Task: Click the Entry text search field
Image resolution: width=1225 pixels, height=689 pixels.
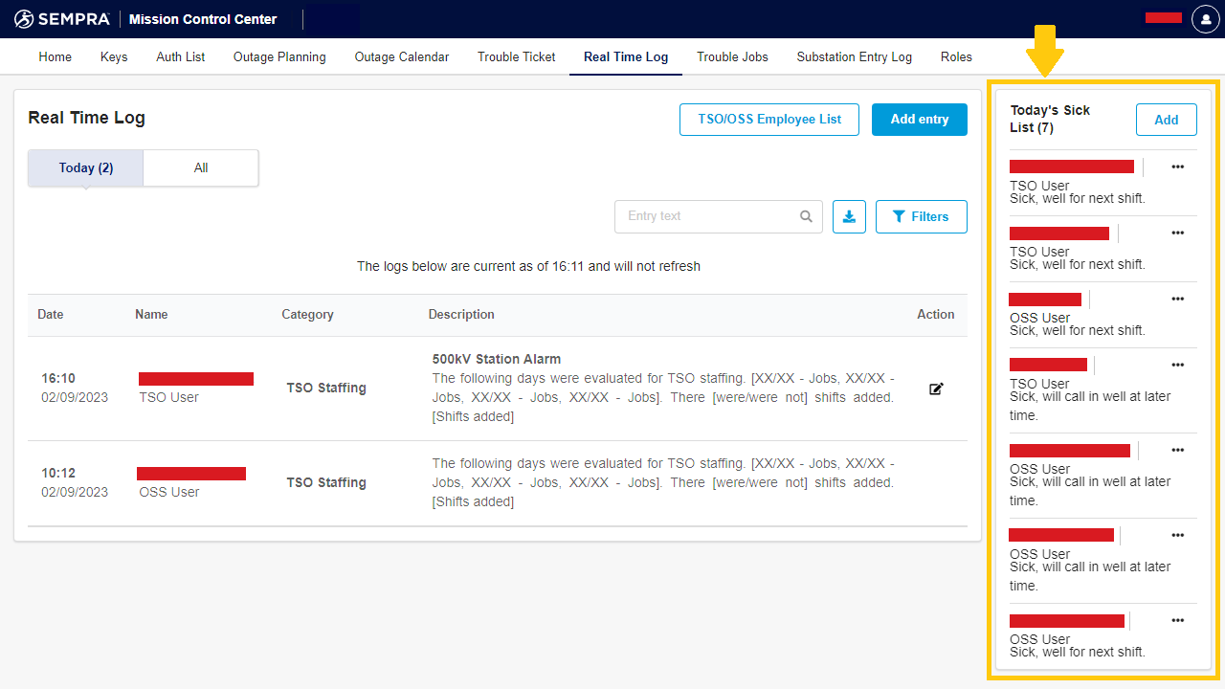Action: point(708,216)
